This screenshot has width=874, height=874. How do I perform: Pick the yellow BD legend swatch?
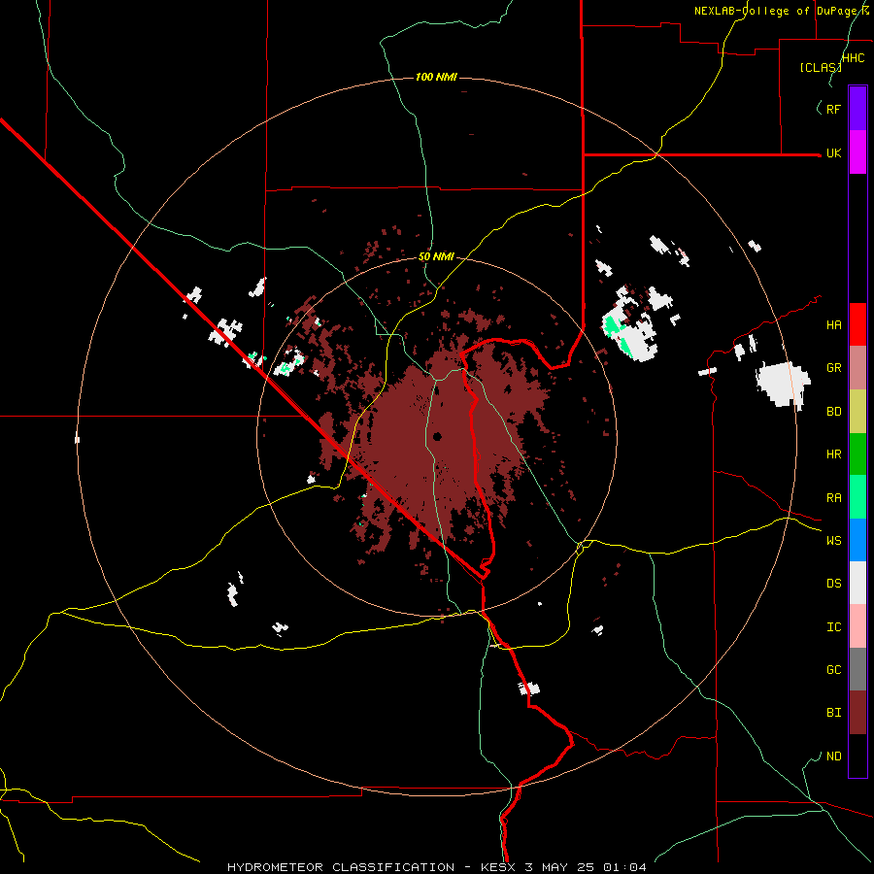click(857, 412)
